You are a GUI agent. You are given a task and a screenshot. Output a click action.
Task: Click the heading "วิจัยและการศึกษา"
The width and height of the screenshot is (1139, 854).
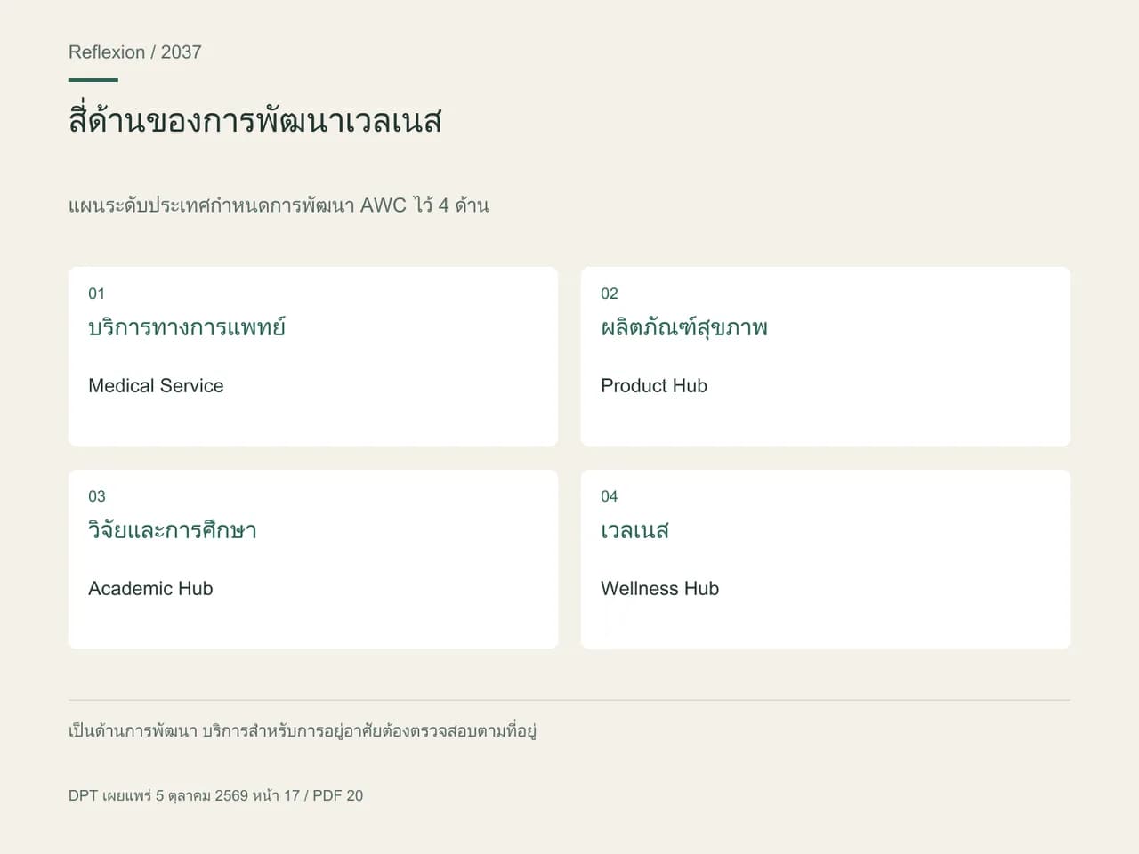(173, 530)
